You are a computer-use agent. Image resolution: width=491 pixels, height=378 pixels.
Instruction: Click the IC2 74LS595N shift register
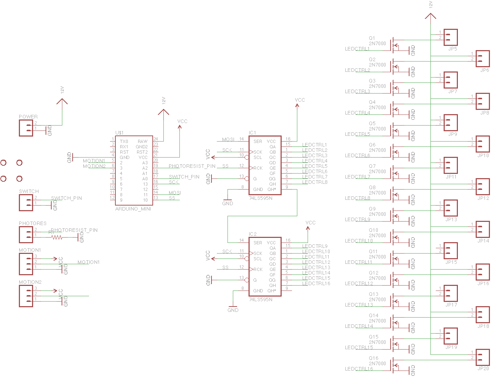click(265, 267)
